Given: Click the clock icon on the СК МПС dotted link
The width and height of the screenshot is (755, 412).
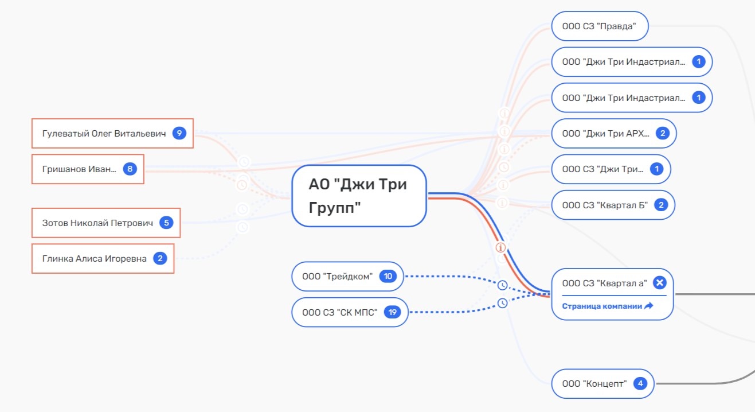Looking at the screenshot, I should (502, 302).
